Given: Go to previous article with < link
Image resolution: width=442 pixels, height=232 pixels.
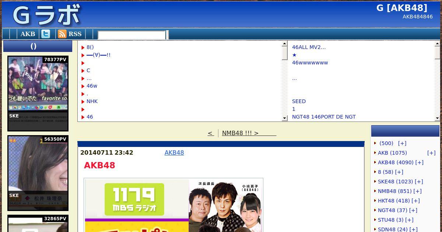Looking at the screenshot, I should pyautogui.click(x=211, y=133).
